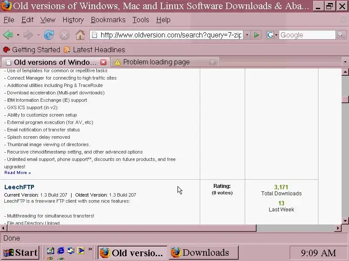349x261 pixels.
Task: Click the 9:09 AM system clock
Action: coord(318,253)
